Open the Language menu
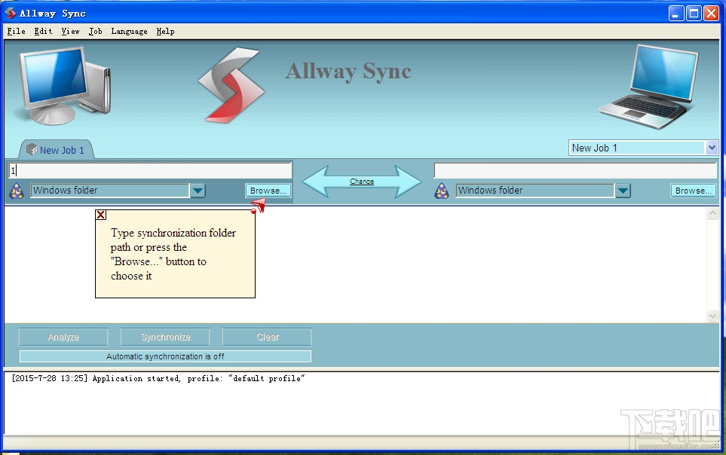Screen dimensions: 726x455 [129, 32]
